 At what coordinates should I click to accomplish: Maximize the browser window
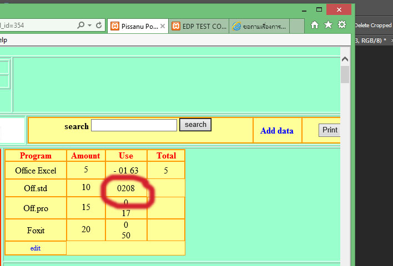(x=319, y=10)
